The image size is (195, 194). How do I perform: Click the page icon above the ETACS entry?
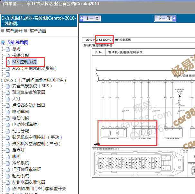pos(8,75)
